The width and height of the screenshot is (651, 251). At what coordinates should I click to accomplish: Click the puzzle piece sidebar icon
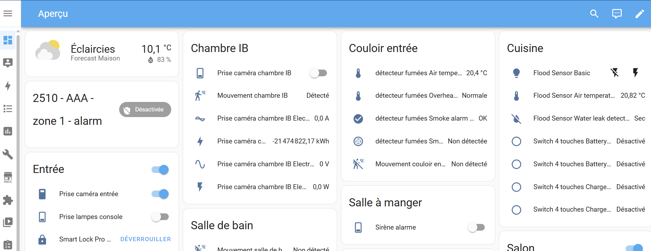(8, 200)
